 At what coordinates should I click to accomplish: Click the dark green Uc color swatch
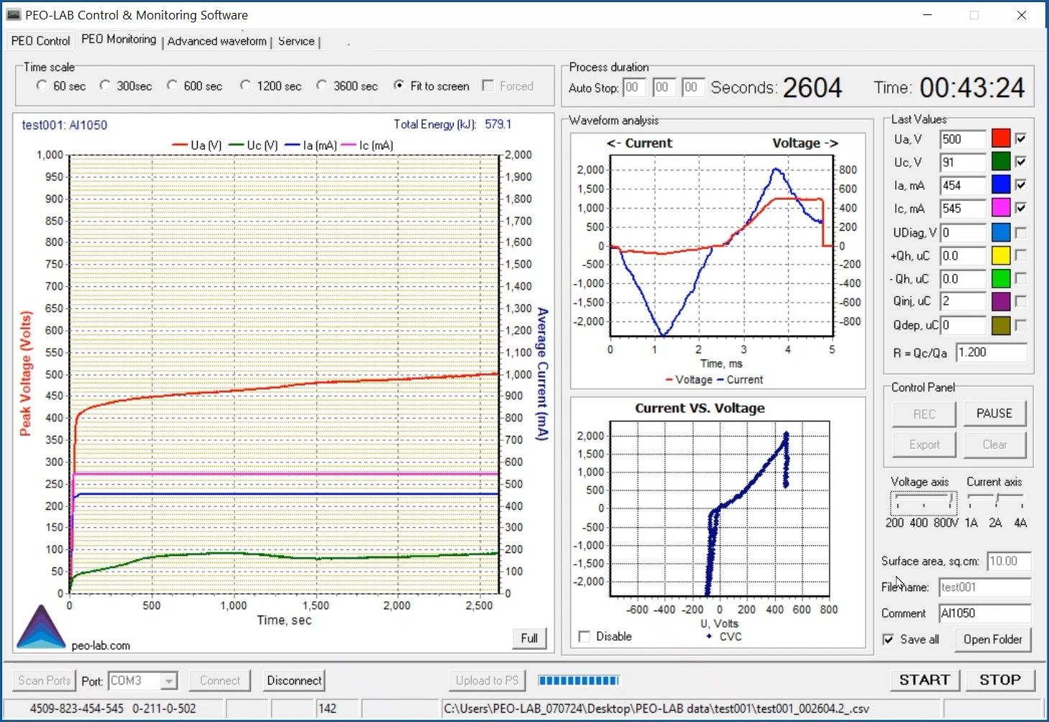point(1000,162)
